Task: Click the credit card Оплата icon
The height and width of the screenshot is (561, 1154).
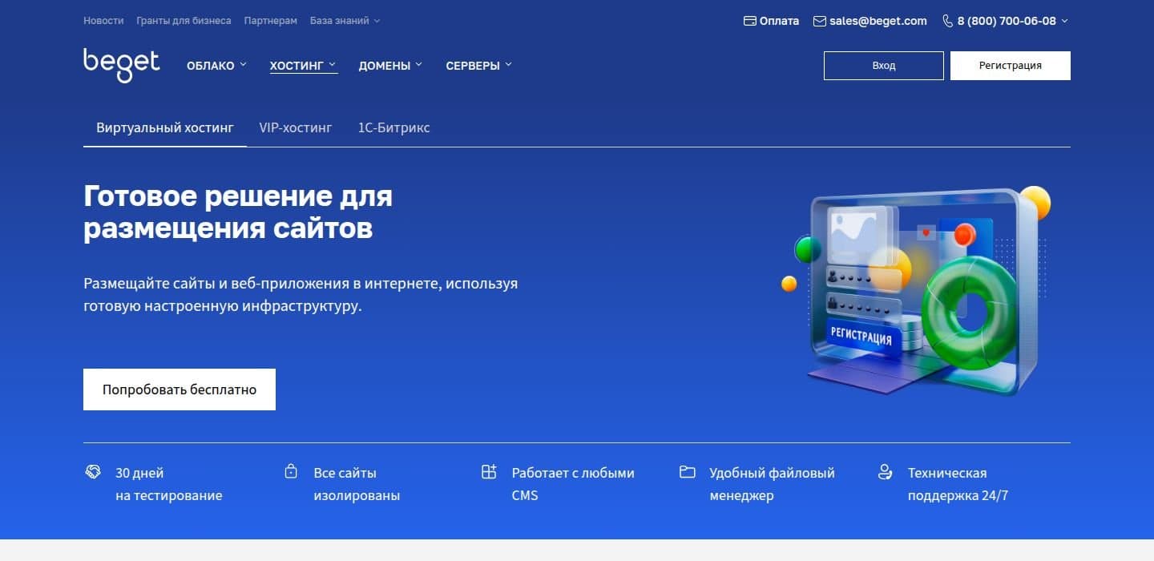Action: pyautogui.click(x=750, y=22)
